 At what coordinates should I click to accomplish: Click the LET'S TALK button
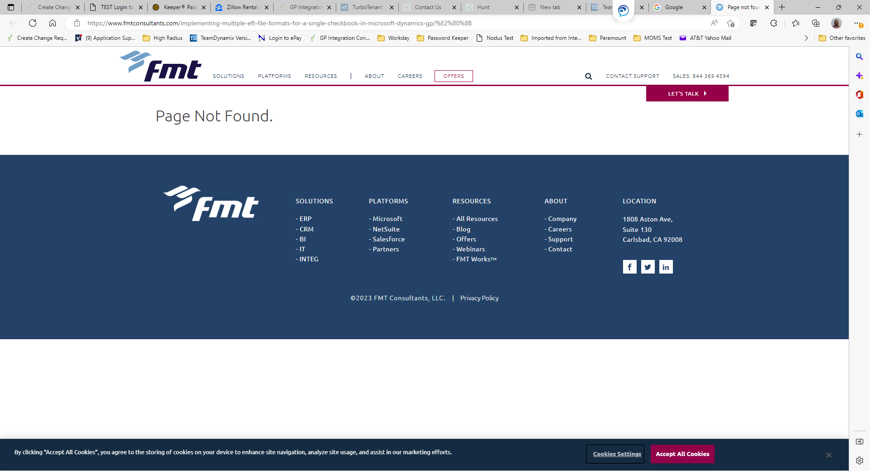(687, 94)
